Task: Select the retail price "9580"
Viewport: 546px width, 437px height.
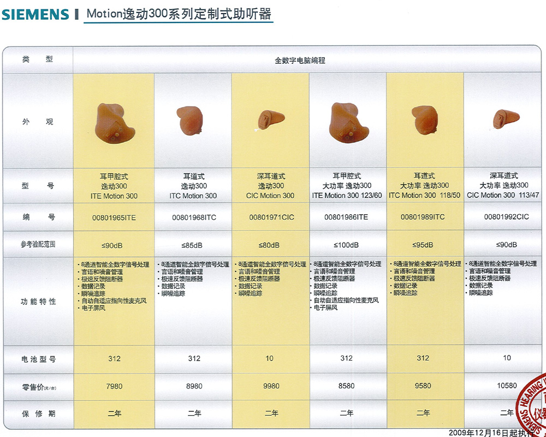Action: 423,386
